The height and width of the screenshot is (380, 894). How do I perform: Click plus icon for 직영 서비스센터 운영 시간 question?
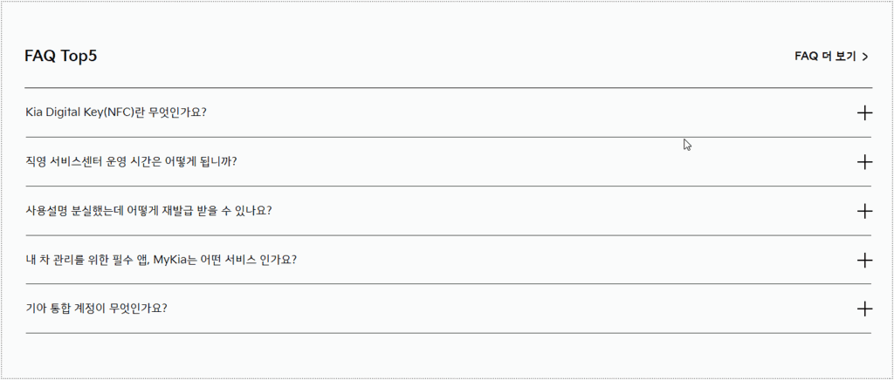(x=864, y=162)
